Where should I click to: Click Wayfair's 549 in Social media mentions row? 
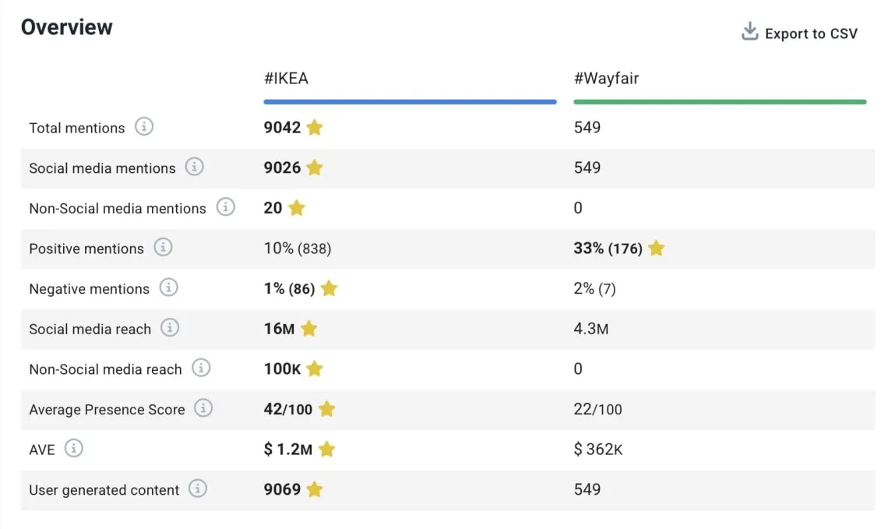587,168
